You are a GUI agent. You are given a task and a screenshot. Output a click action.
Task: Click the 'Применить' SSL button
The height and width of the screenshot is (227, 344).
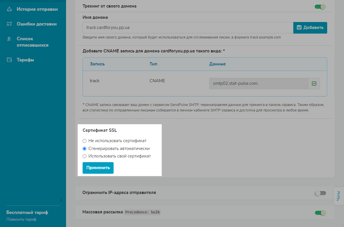tap(98, 168)
